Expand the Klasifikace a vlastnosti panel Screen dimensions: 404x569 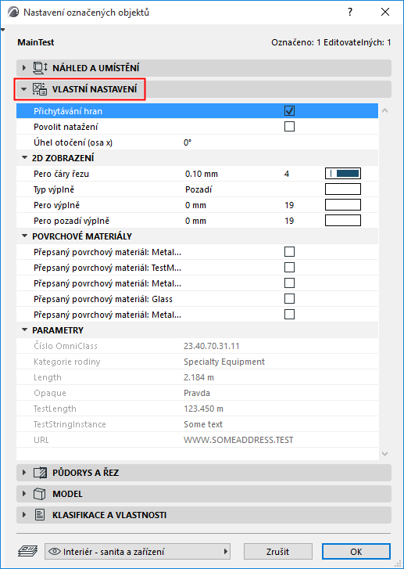(24, 515)
